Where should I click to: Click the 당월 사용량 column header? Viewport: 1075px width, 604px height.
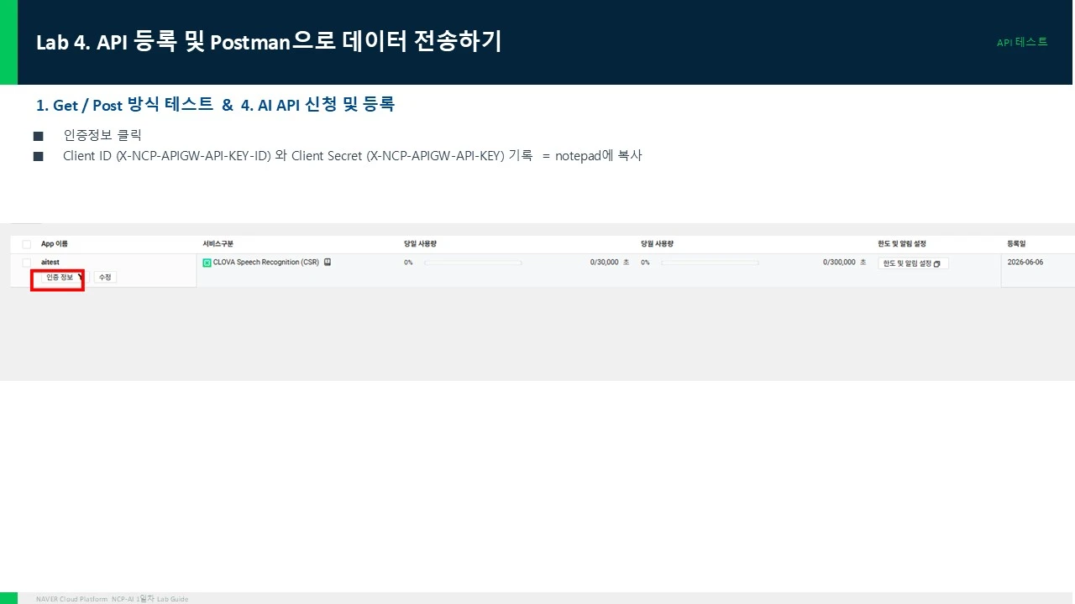(657, 244)
